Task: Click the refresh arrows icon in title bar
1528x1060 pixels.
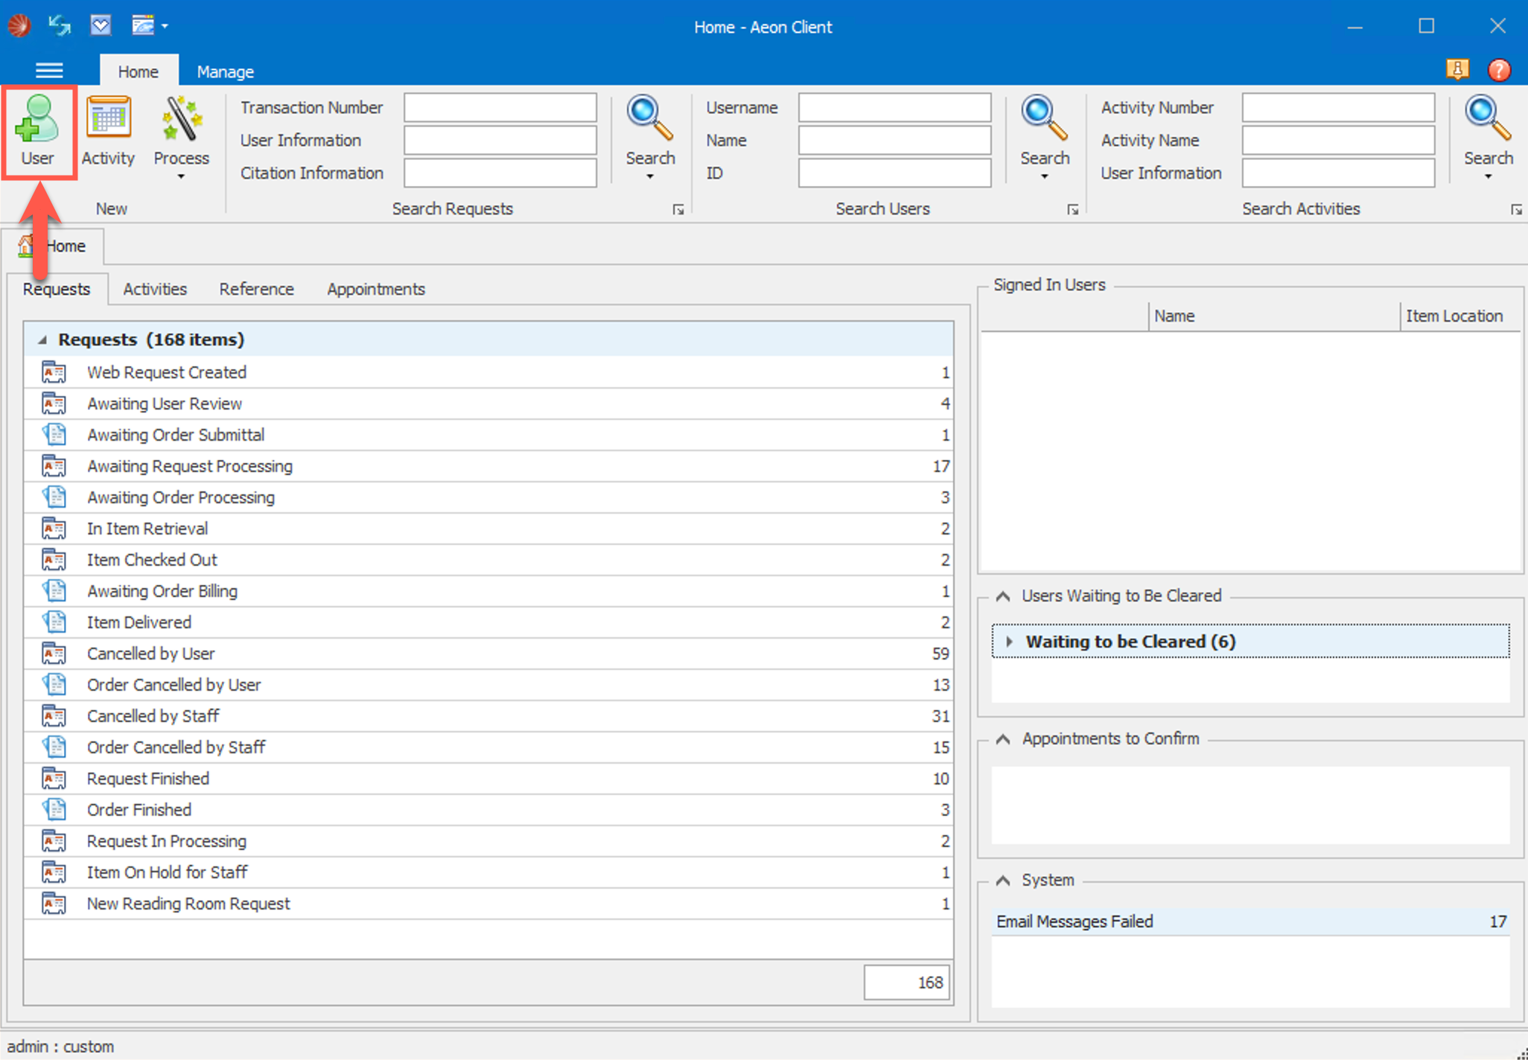Action: (x=60, y=26)
